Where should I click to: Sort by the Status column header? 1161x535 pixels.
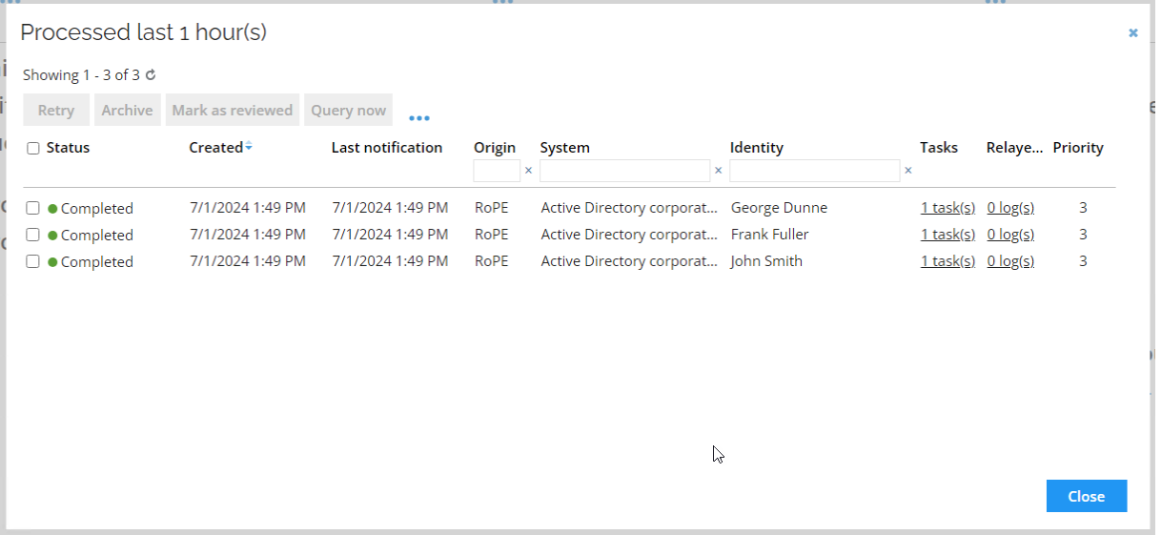pos(68,148)
